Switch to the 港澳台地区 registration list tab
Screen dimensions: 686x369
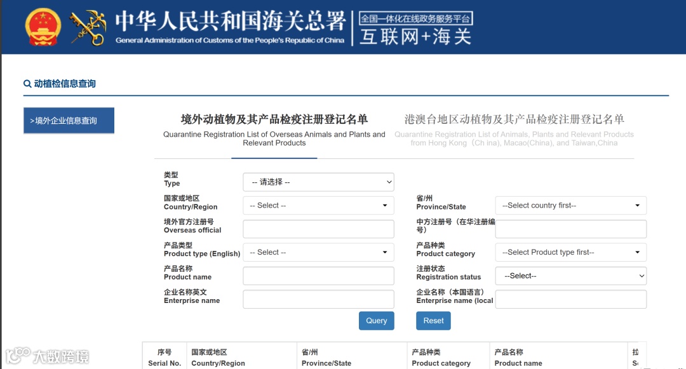coord(514,130)
